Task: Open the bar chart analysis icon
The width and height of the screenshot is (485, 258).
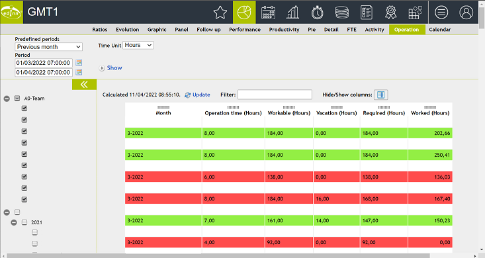Action: point(292,13)
